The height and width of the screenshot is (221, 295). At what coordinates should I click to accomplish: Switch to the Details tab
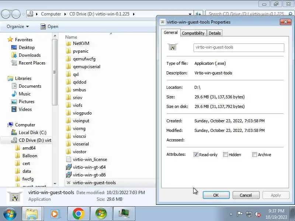[215, 33]
